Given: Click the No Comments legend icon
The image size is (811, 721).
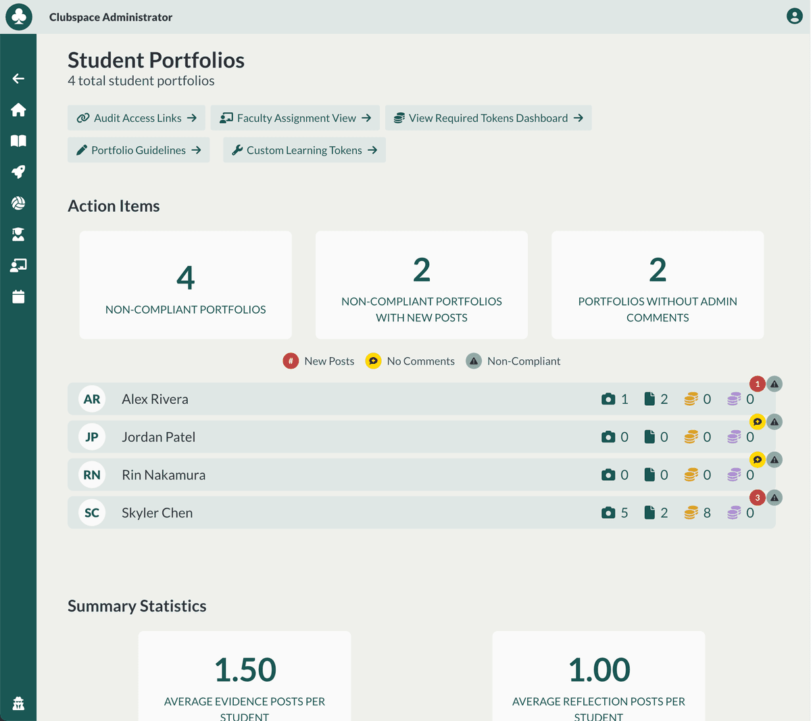Looking at the screenshot, I should point(373,361).
